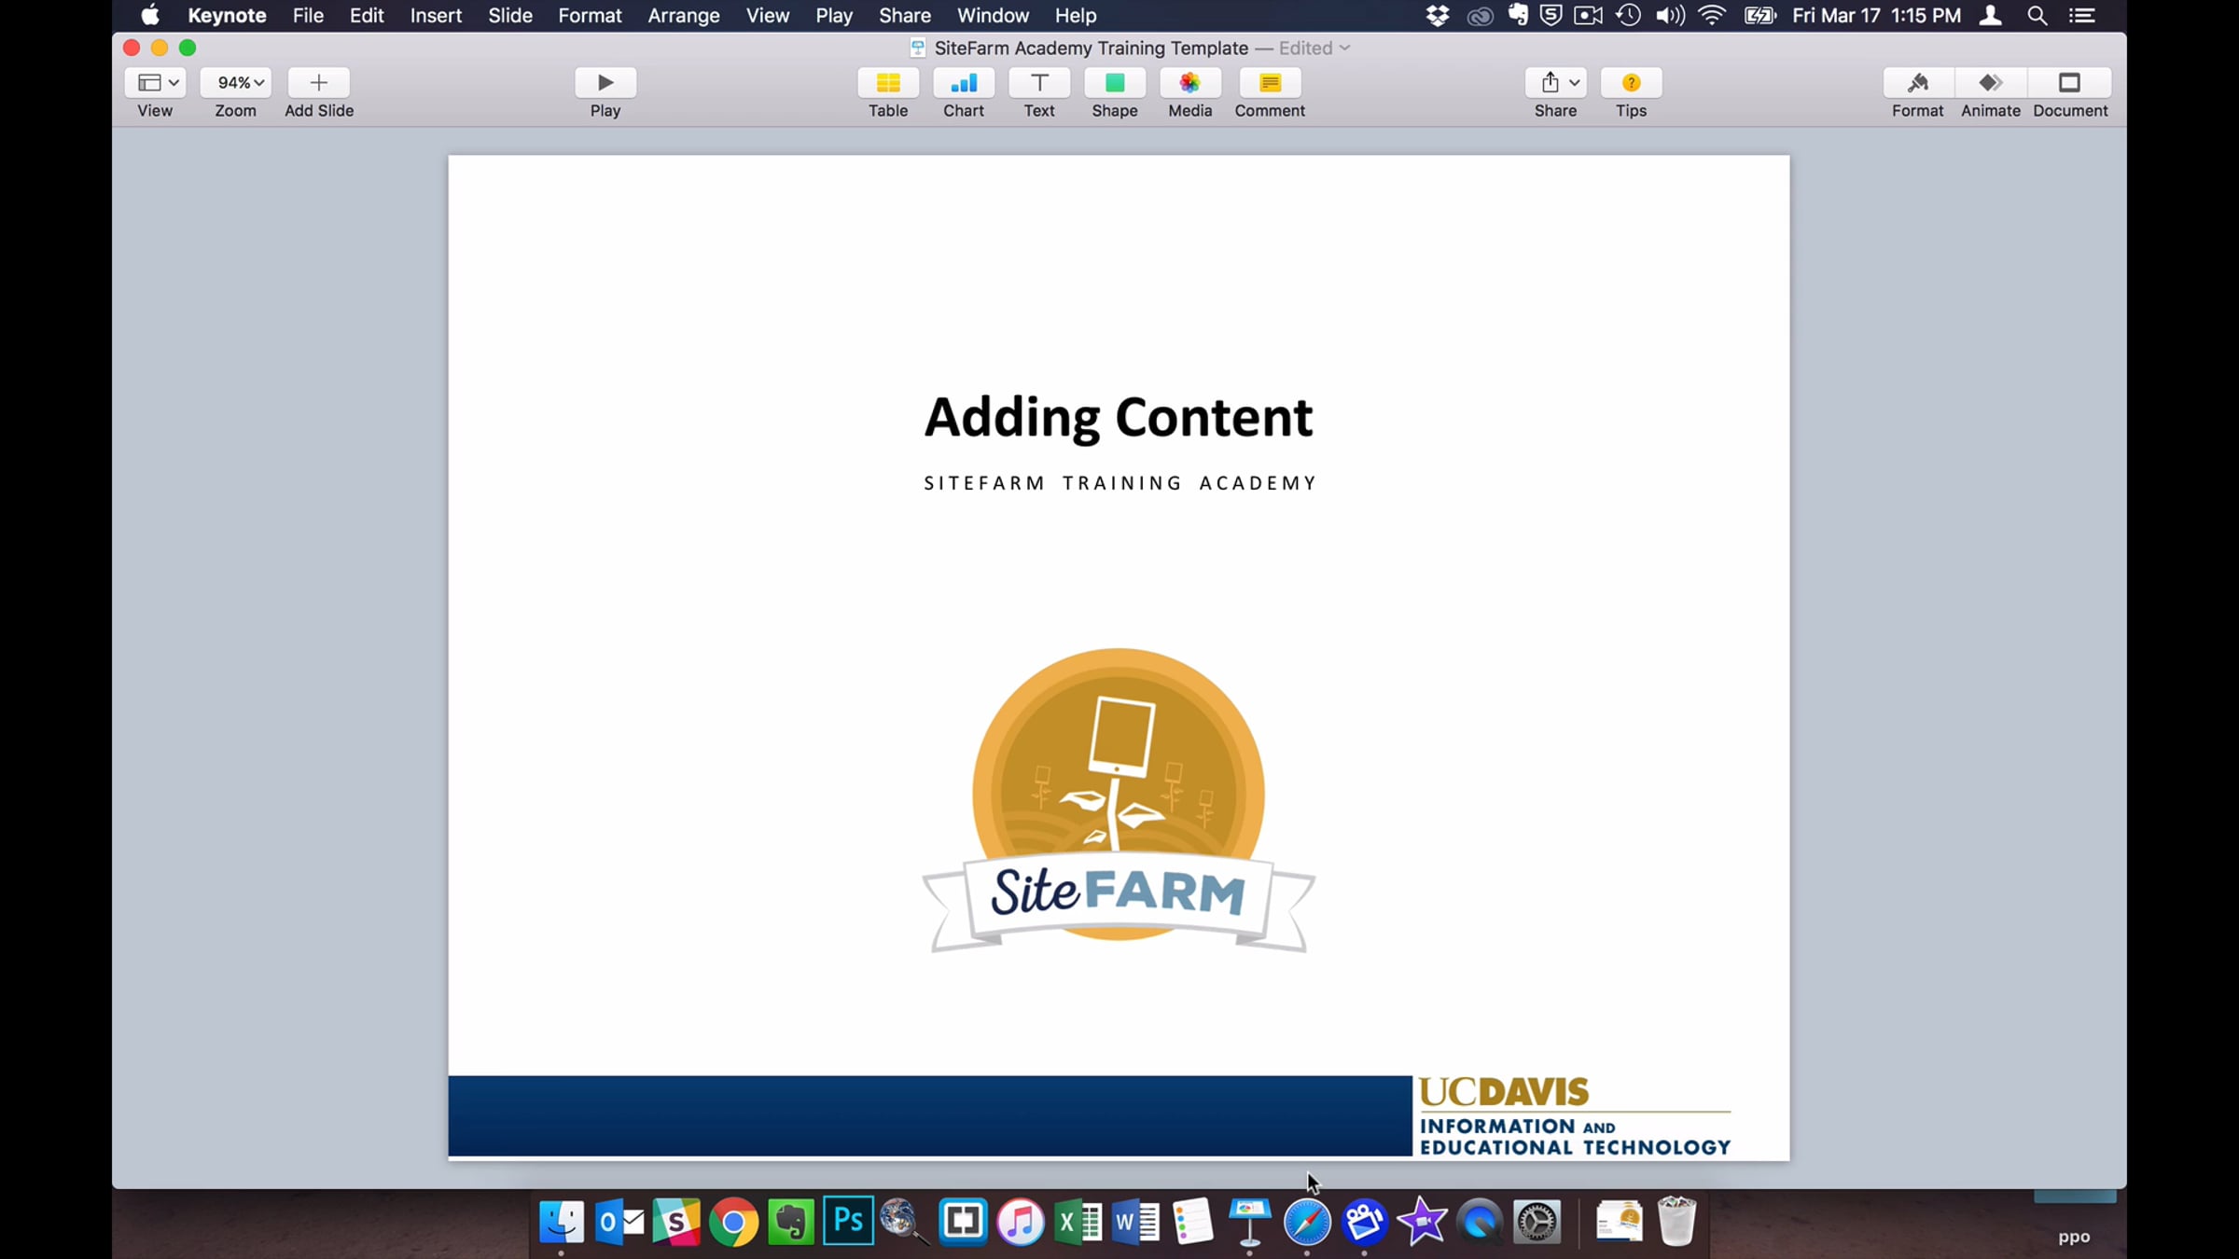Viewport: 2239px width, 1259px height.
Task: Click the screen recording camera menu bar icon
Action: (x=1588, y=16)
